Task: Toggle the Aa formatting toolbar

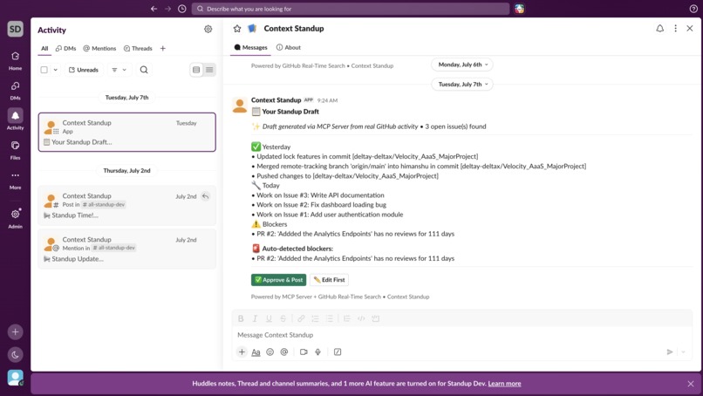Action: 256,352
